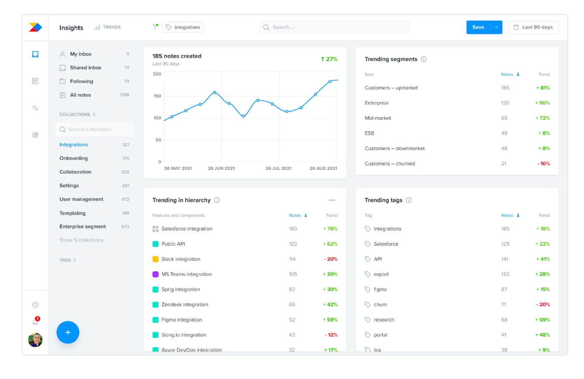Click the Trending segments info icon
Viewport: 584px width, 379px height.
tap(424, 59)
